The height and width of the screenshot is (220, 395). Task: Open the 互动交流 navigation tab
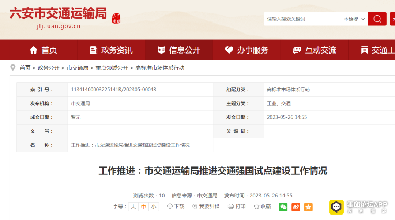[x=315, y=50]
